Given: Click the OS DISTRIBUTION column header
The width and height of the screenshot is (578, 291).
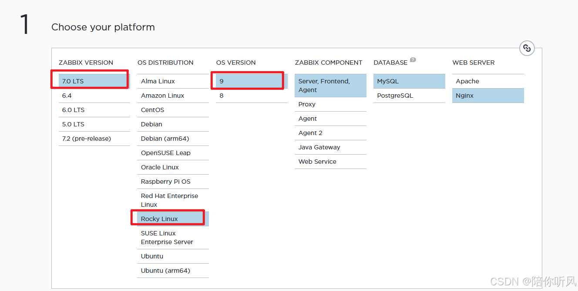Looking at the screenshot, I should 165,63.
